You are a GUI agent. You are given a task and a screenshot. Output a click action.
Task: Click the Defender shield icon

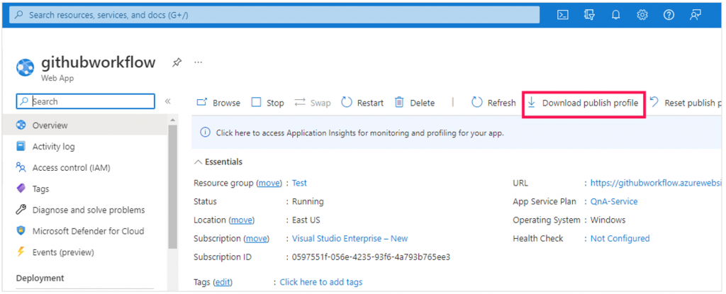21,231
